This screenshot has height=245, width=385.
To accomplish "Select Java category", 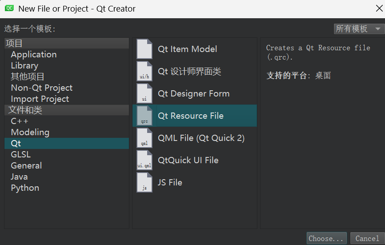I will 67,177.
